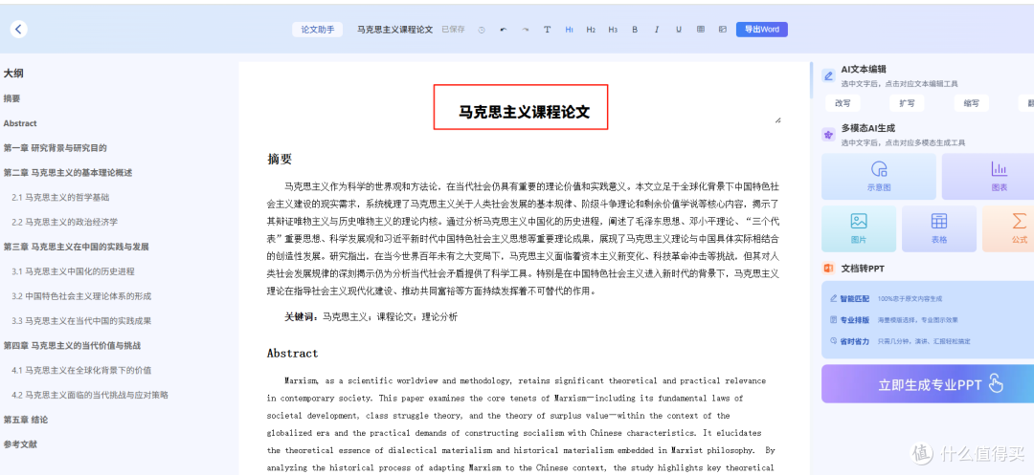Viewport: 1034px width, 475px height.
Task: Select 4.1 马克思主义在全球化背景下的价值
Action: 81,371
